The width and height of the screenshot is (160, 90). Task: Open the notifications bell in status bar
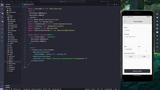[x=119, y=89]
